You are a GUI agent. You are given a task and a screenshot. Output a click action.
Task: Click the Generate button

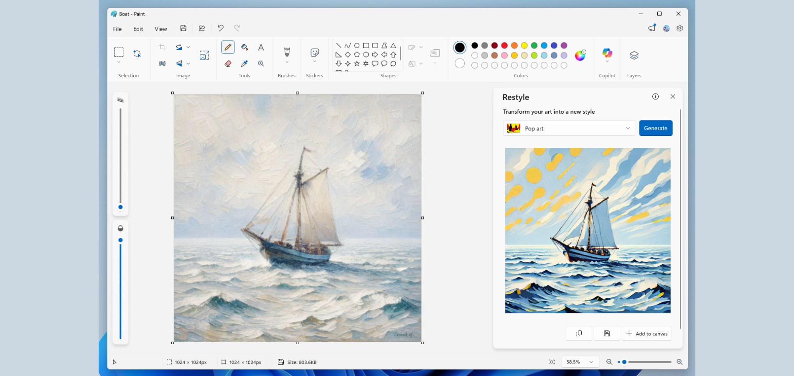point(655,128)
